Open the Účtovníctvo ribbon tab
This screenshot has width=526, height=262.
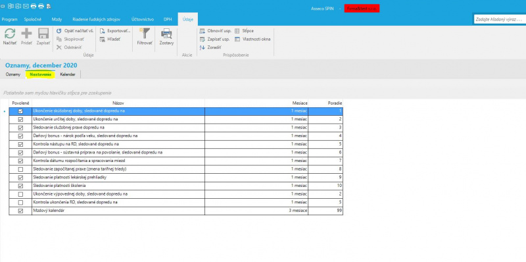coord(143,20)
